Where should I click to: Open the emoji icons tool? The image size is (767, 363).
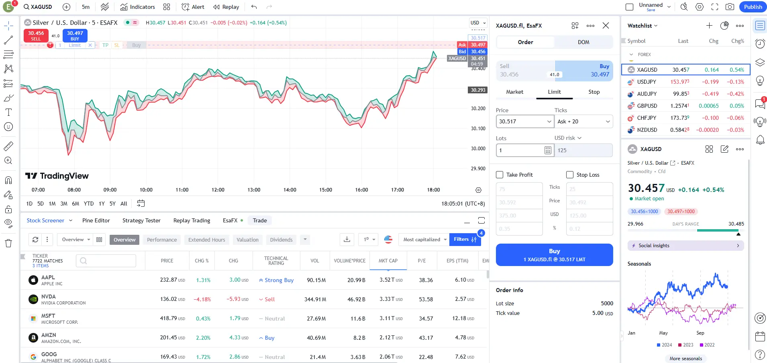click(x=8, y=127)
